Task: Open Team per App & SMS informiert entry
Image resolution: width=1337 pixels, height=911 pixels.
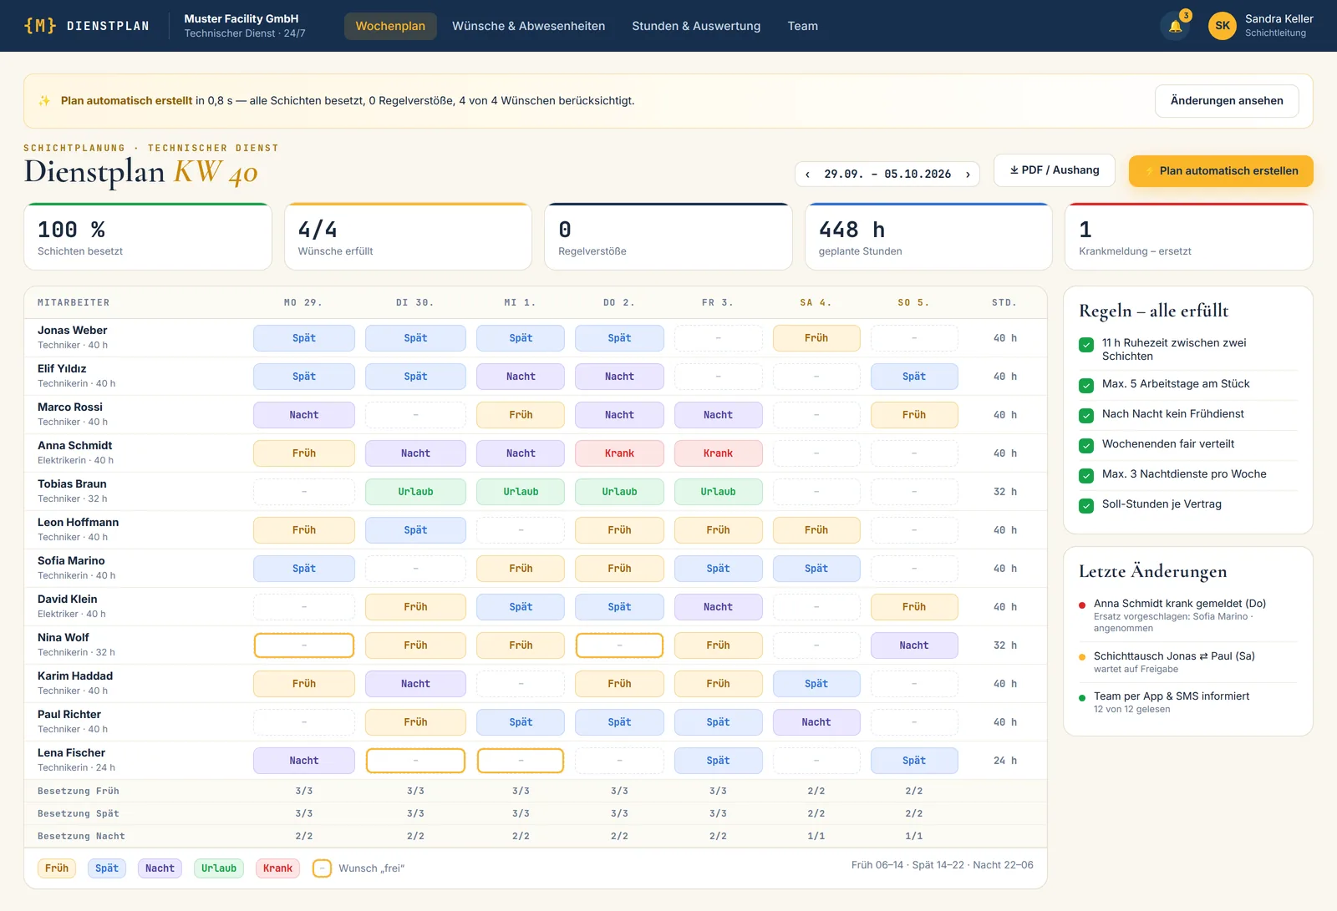Action: pyautogui.click(x=1187, y=702)
